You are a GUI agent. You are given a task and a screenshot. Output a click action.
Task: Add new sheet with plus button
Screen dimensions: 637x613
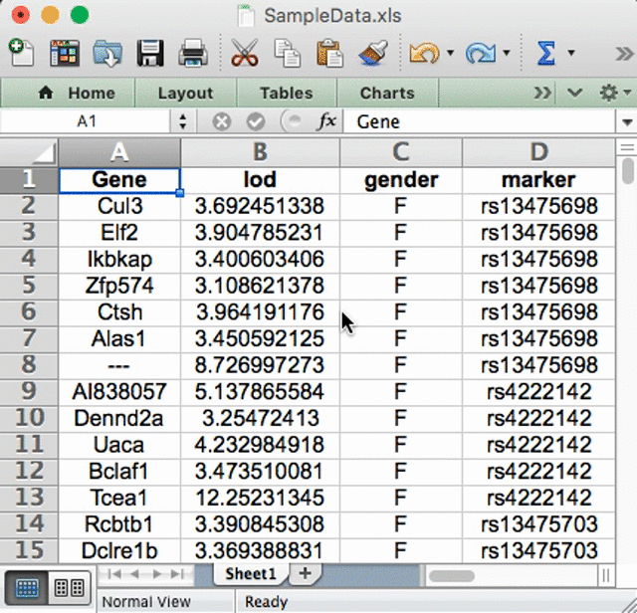click(305, 573)
